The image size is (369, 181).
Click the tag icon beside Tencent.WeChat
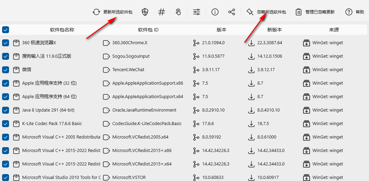[106, 70]
